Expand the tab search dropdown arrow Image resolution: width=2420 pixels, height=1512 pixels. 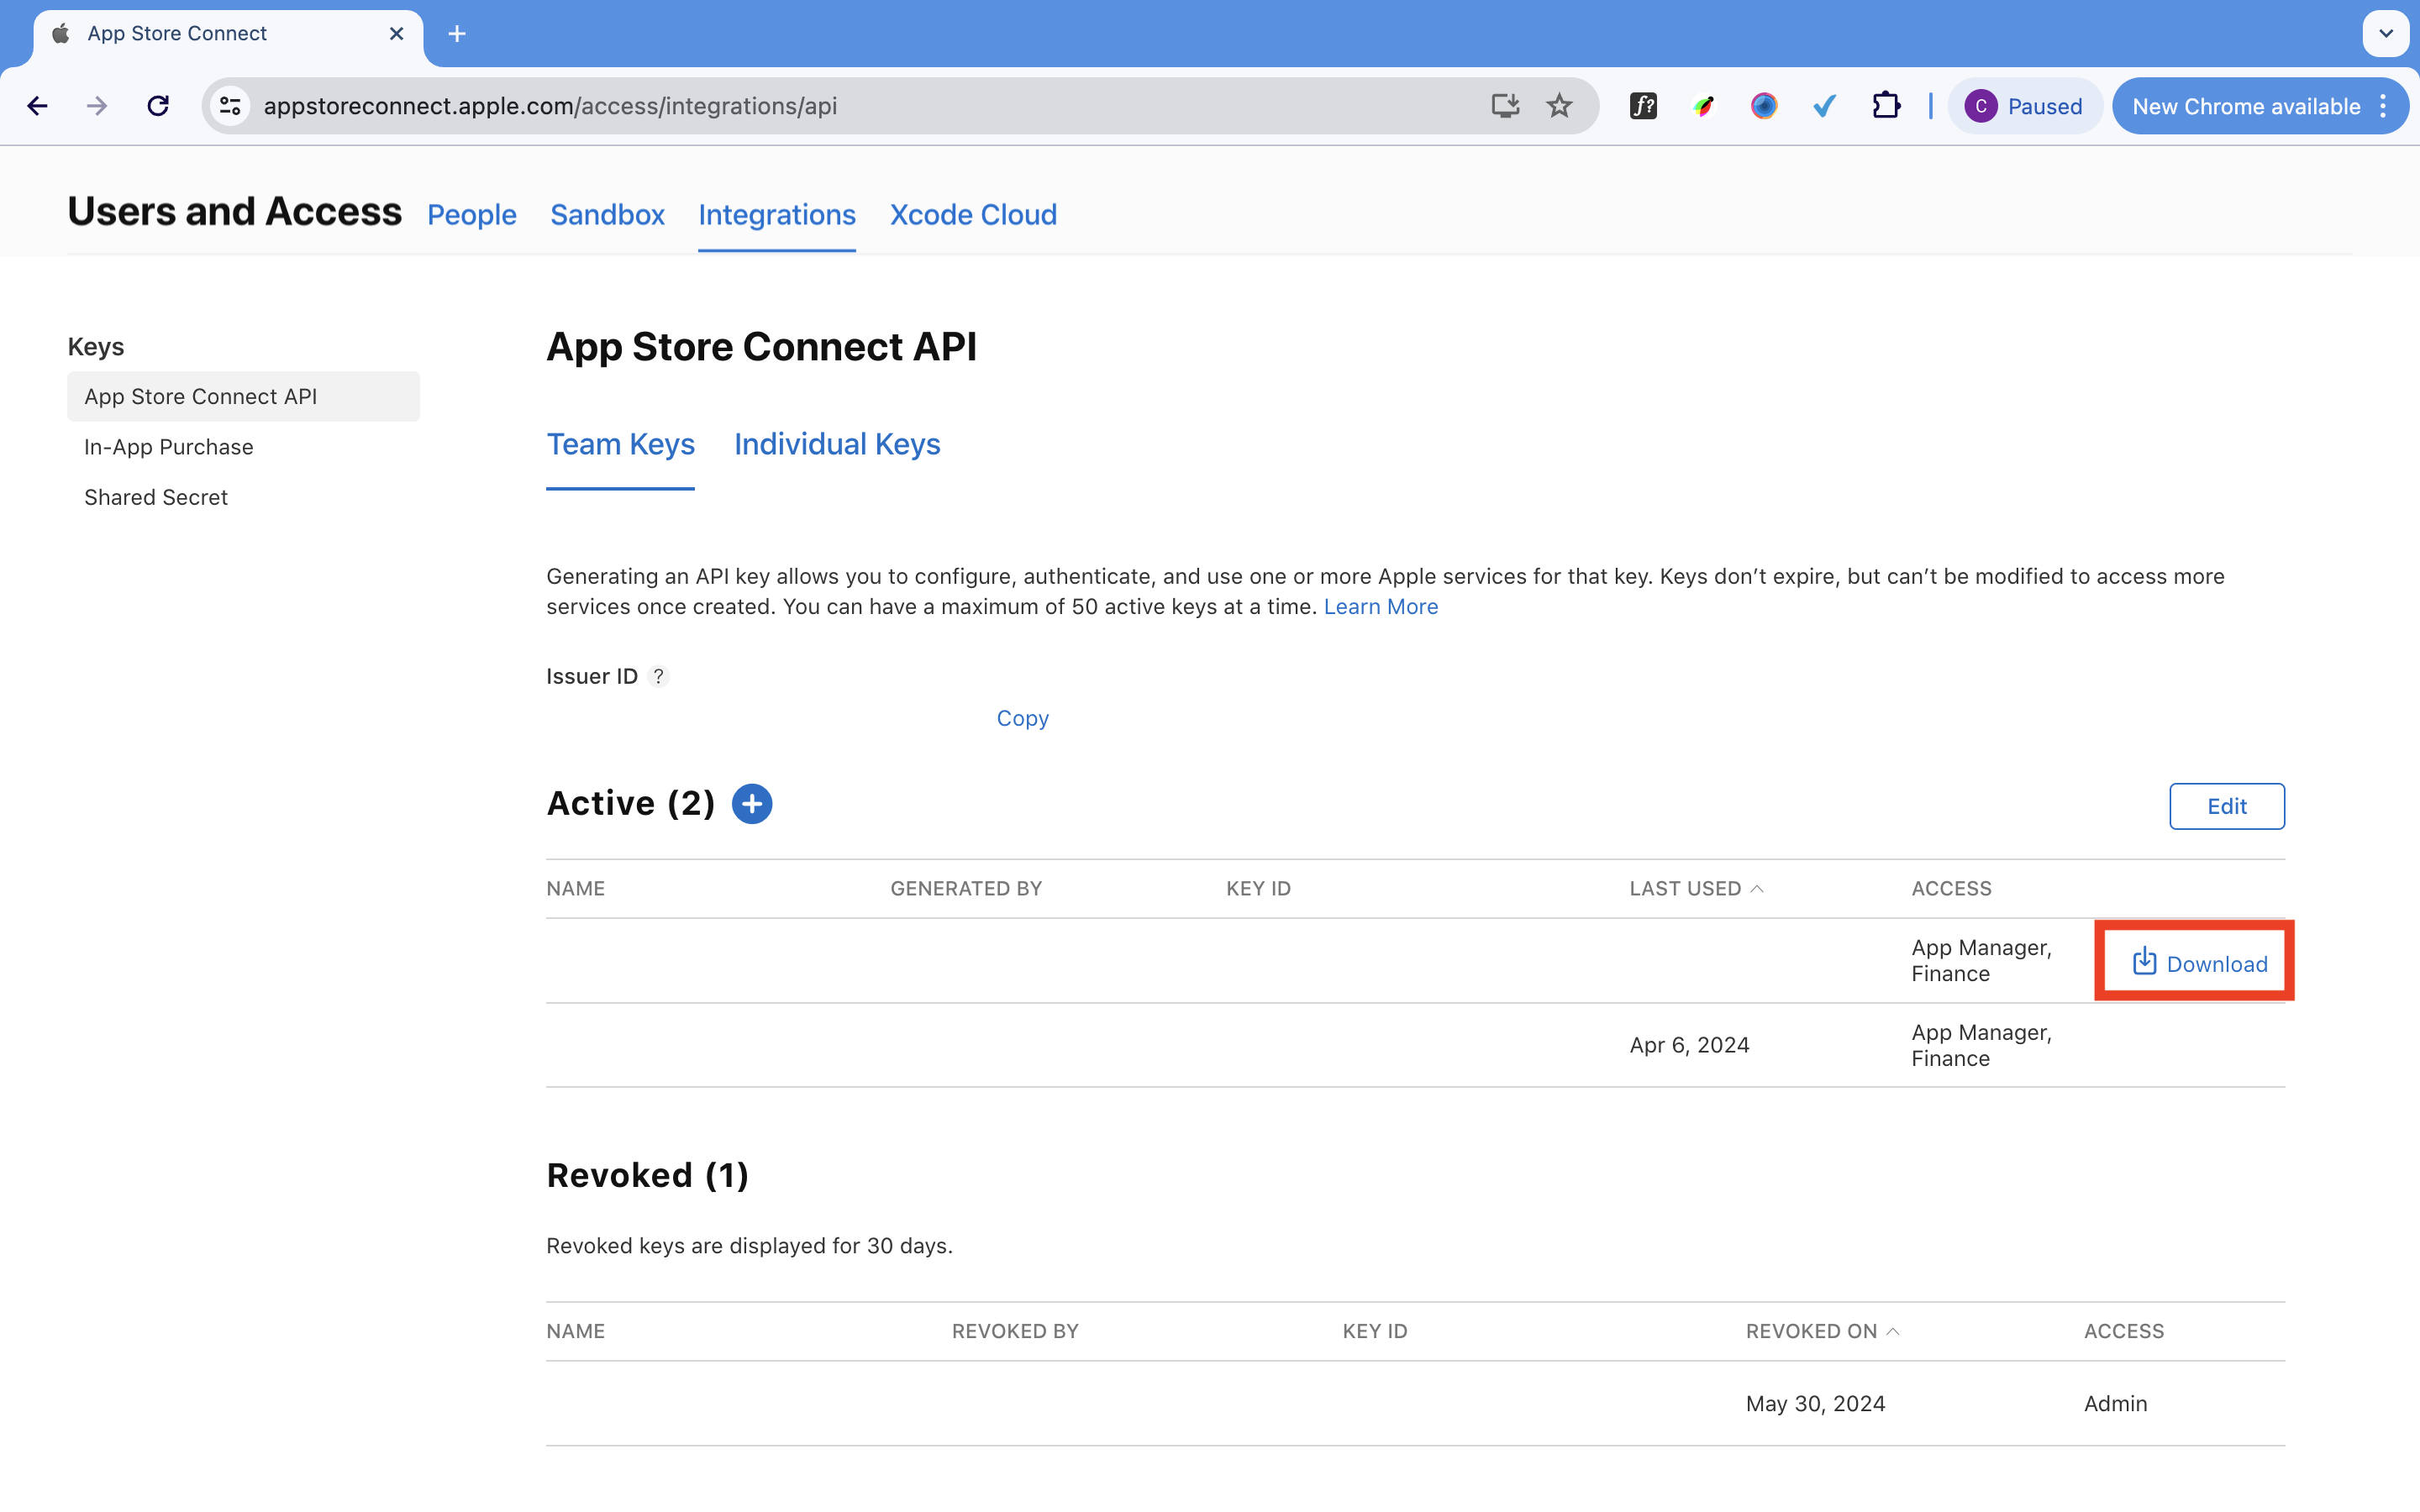(x=2386, y=34)
